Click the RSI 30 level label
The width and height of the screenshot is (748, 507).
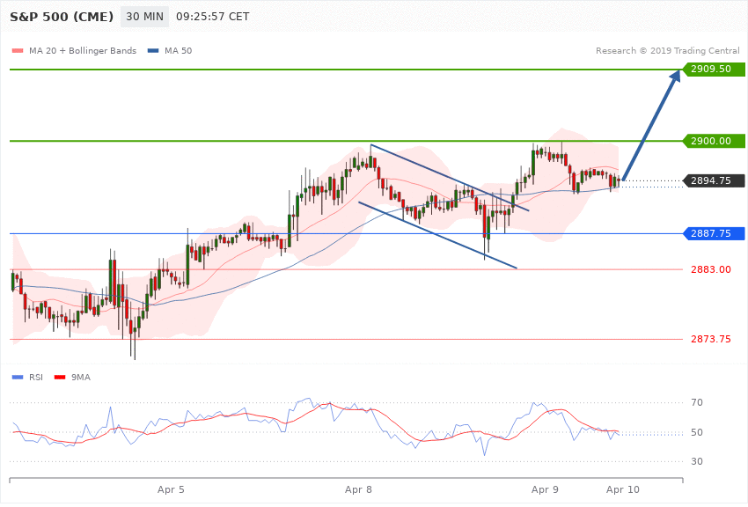[x=697, y=462]
